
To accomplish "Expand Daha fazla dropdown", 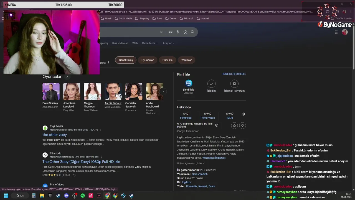I will pyautogui.click(x=150, y=43).
